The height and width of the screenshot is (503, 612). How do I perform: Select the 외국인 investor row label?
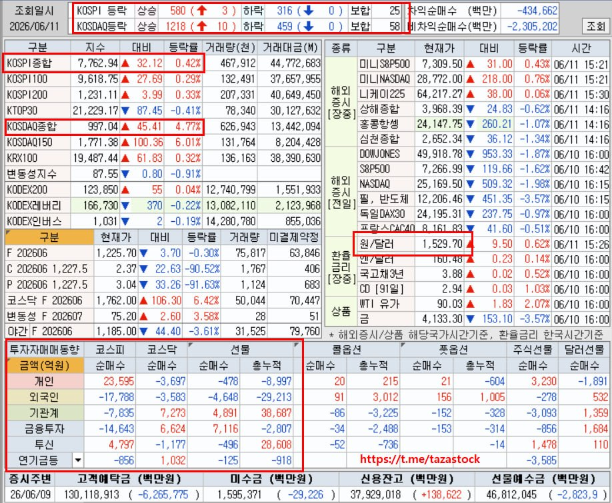(45, 397)
